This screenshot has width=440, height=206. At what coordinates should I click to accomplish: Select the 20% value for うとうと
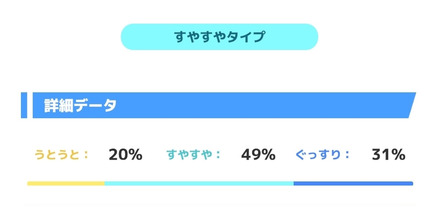pyautogui.click(x=125, y=155)
